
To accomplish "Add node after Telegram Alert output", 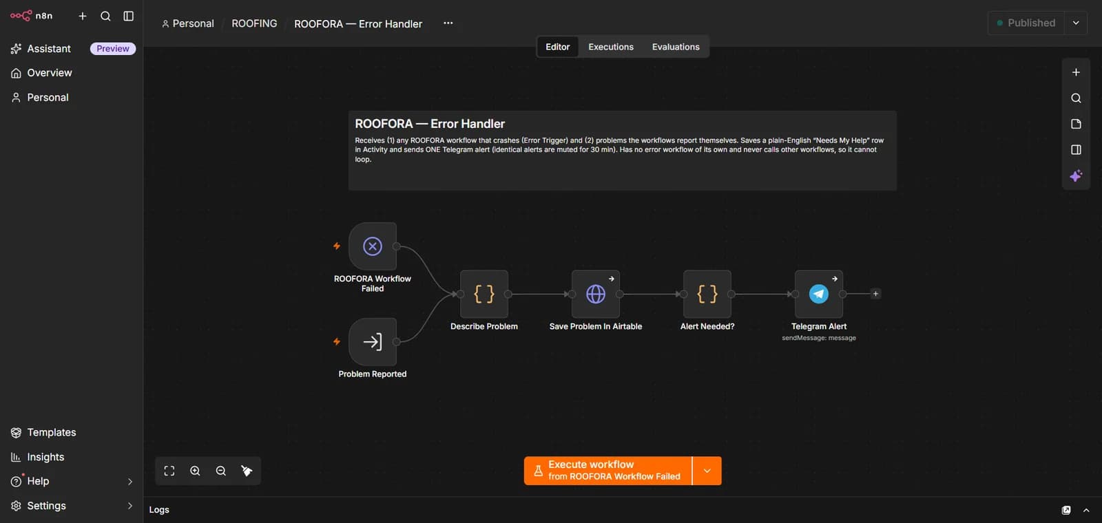I will [x=875, y=294].
